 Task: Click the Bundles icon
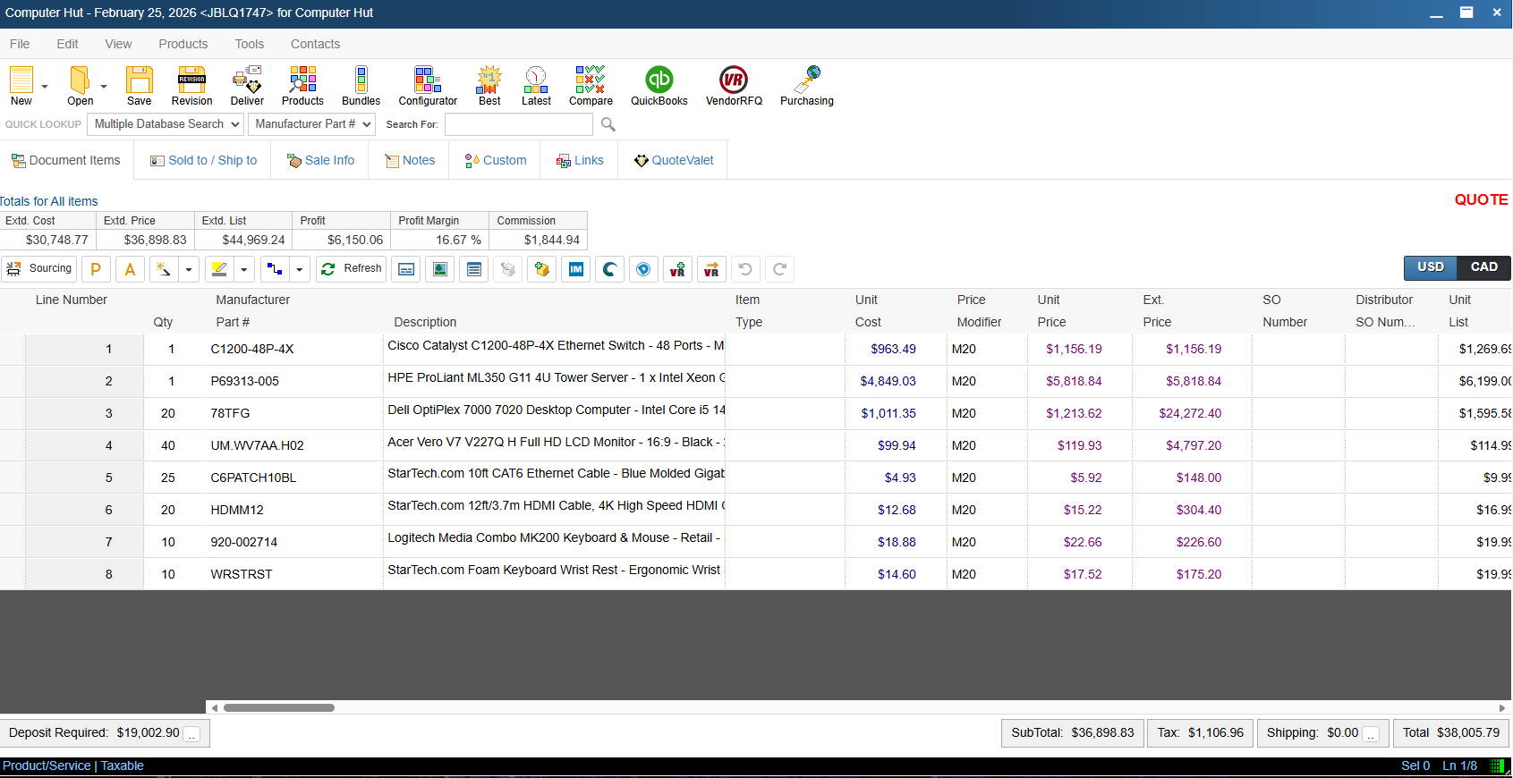(x=361, y=86)
